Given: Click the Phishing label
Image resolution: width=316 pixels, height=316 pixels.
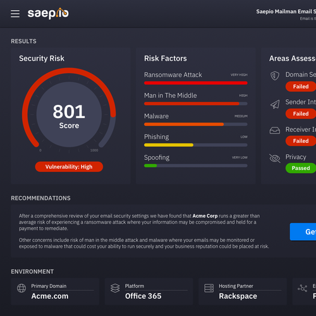Looking at the screenshot, I should click(157, 137).
